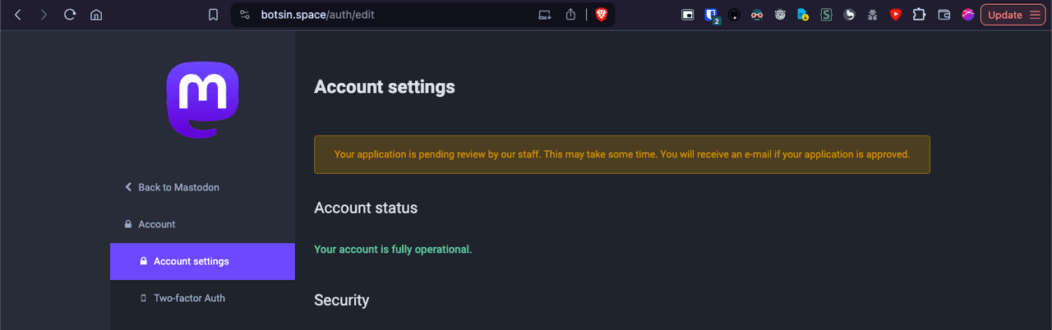The image size is (1052, 330).
Task: Open site settings in address bar
Action: 244,15
